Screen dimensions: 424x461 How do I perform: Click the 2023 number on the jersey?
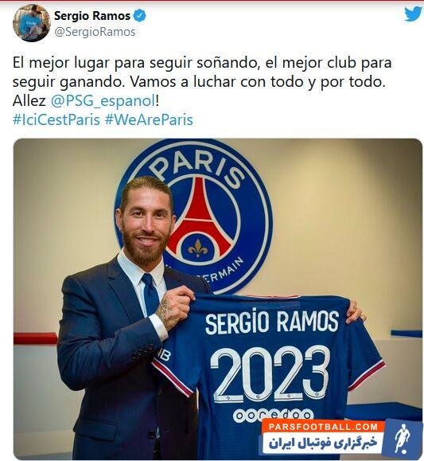[x=270, y=374]
